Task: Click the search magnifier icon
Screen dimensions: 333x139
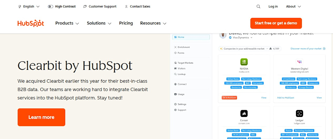Action: point(258,7)
